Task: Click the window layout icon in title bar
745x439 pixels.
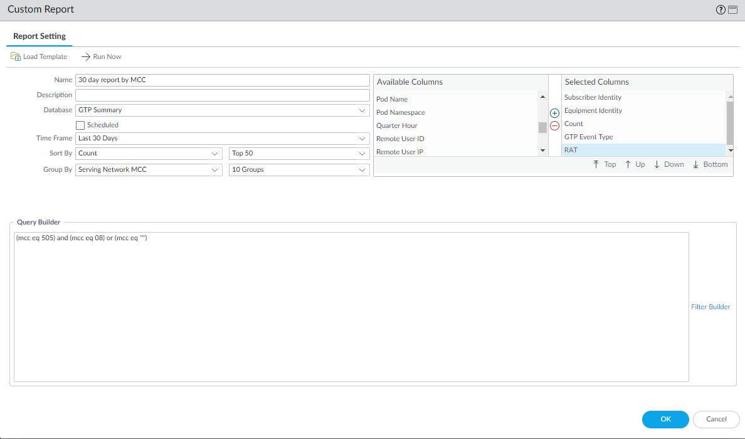Action: pyautogui.click(x=732, y=10)
